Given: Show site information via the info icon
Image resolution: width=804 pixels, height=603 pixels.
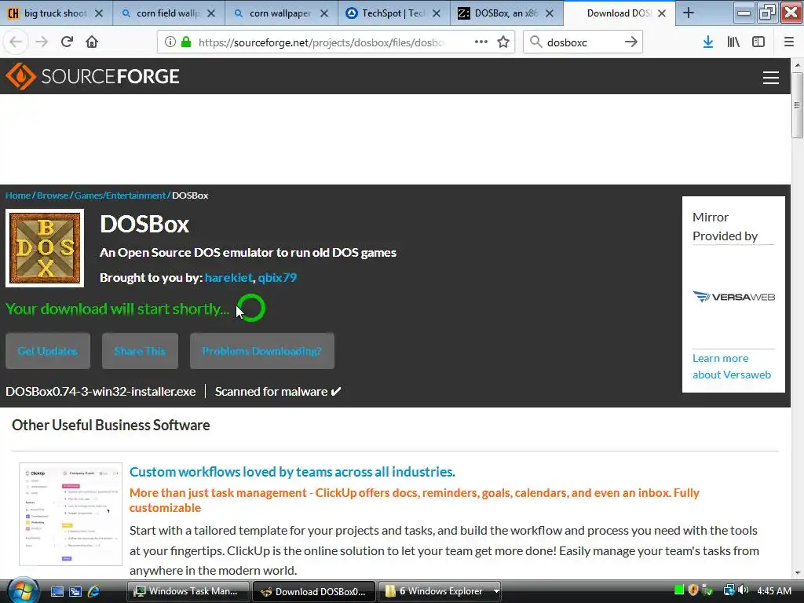Looking at the screenshot, I should coord(170,42).
